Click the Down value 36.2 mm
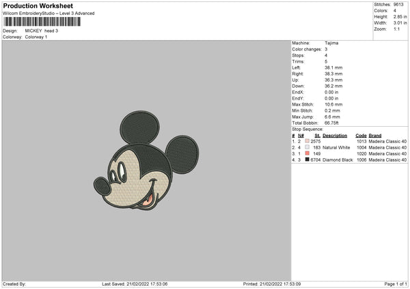This screenshot has height=289, width=410. coord(333,86)
